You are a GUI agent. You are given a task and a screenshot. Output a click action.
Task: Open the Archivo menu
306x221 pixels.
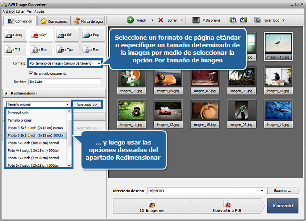[8, 11]
